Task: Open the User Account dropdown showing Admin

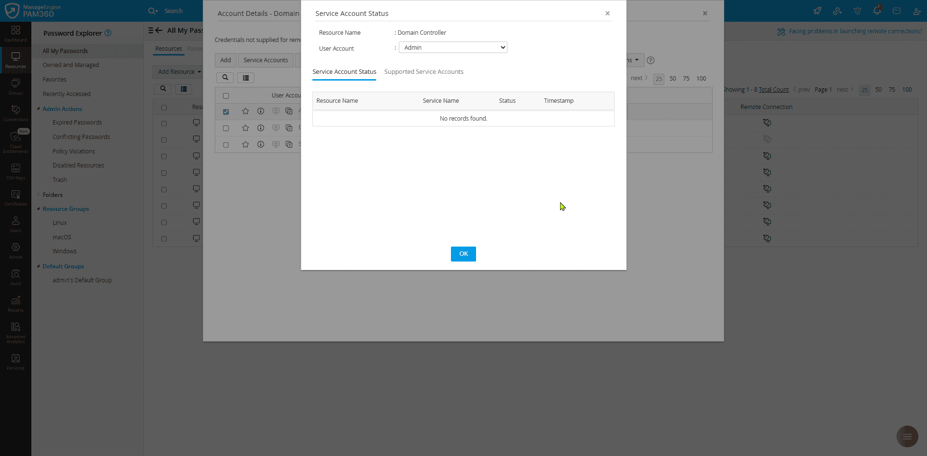Action: pyautogui.click(x=452, y=47)
